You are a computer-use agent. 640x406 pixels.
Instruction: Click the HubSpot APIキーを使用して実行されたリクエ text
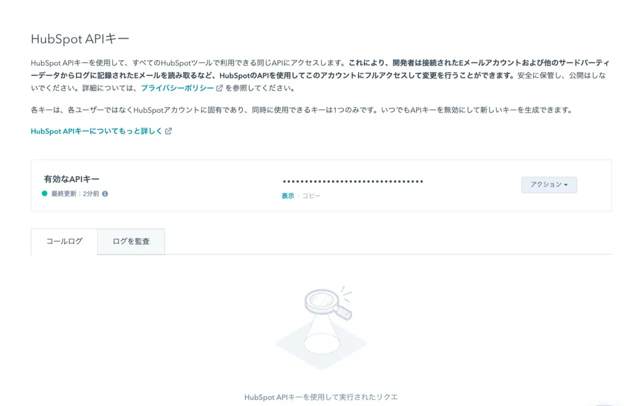(321, 397)
